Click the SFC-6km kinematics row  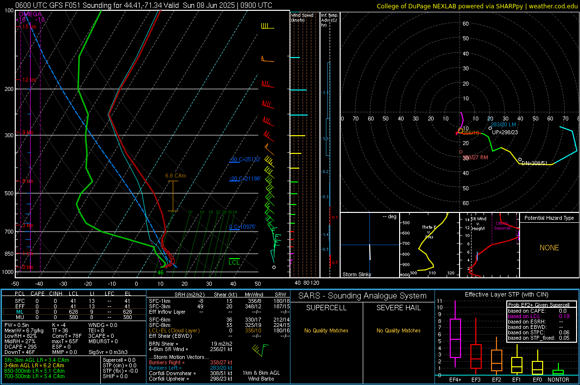(x=219, y=320)
